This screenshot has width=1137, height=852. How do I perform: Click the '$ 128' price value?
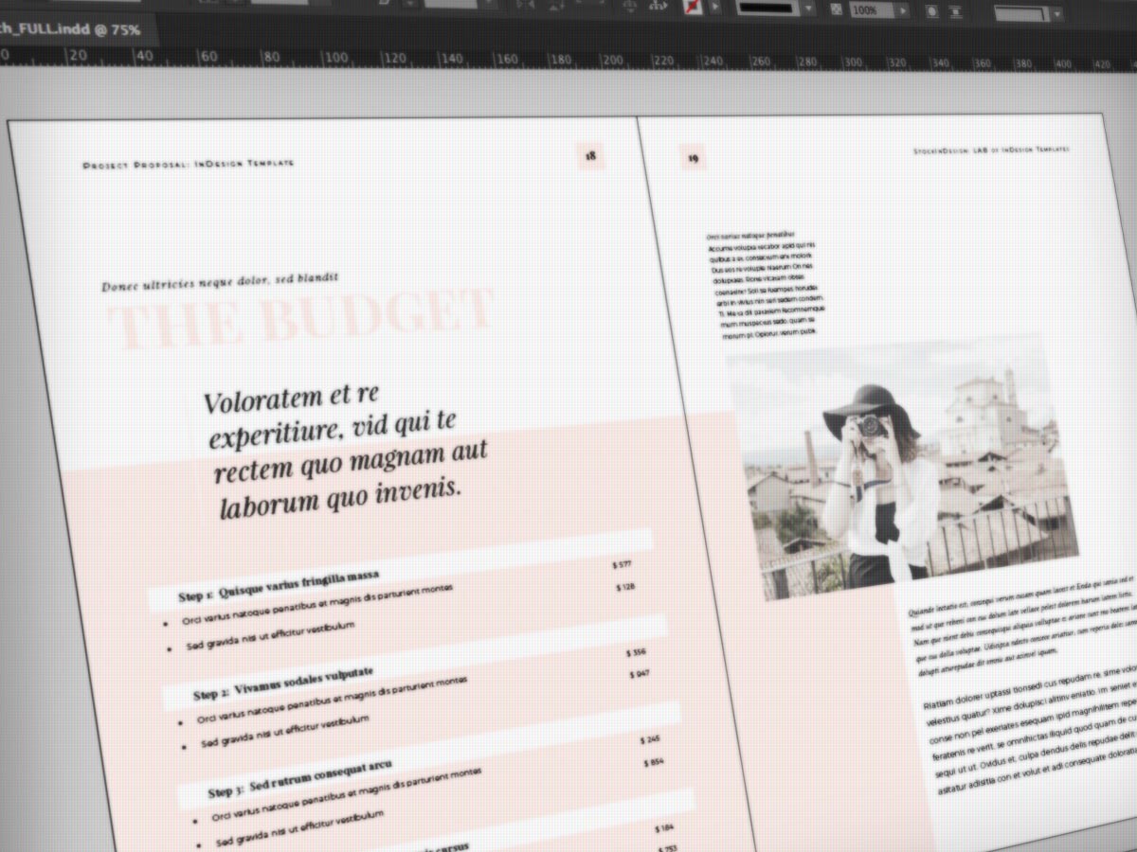pos(624,587)
